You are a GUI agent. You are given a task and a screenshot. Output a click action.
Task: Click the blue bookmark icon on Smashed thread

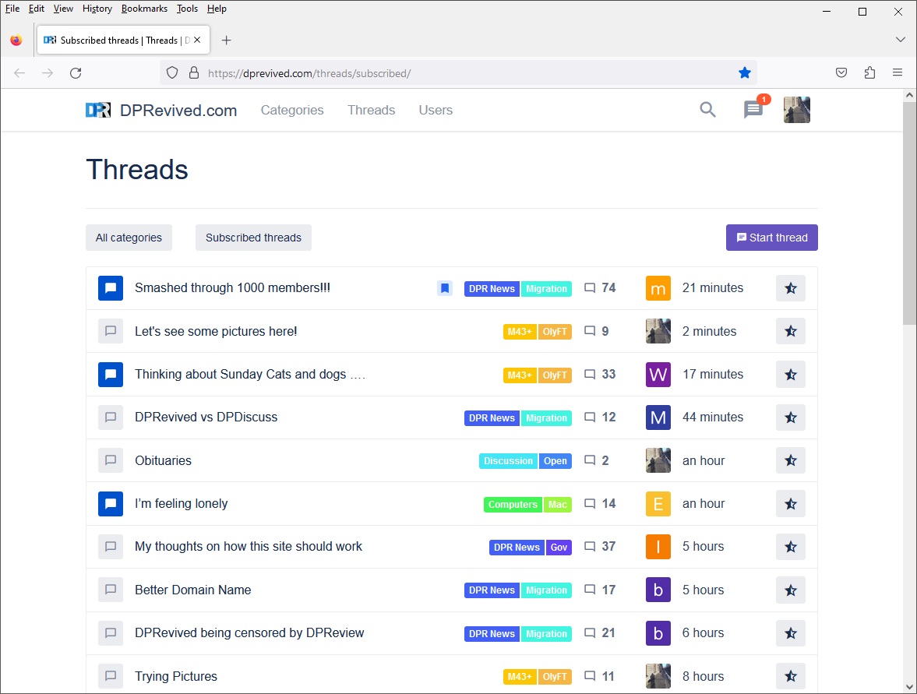445,288
